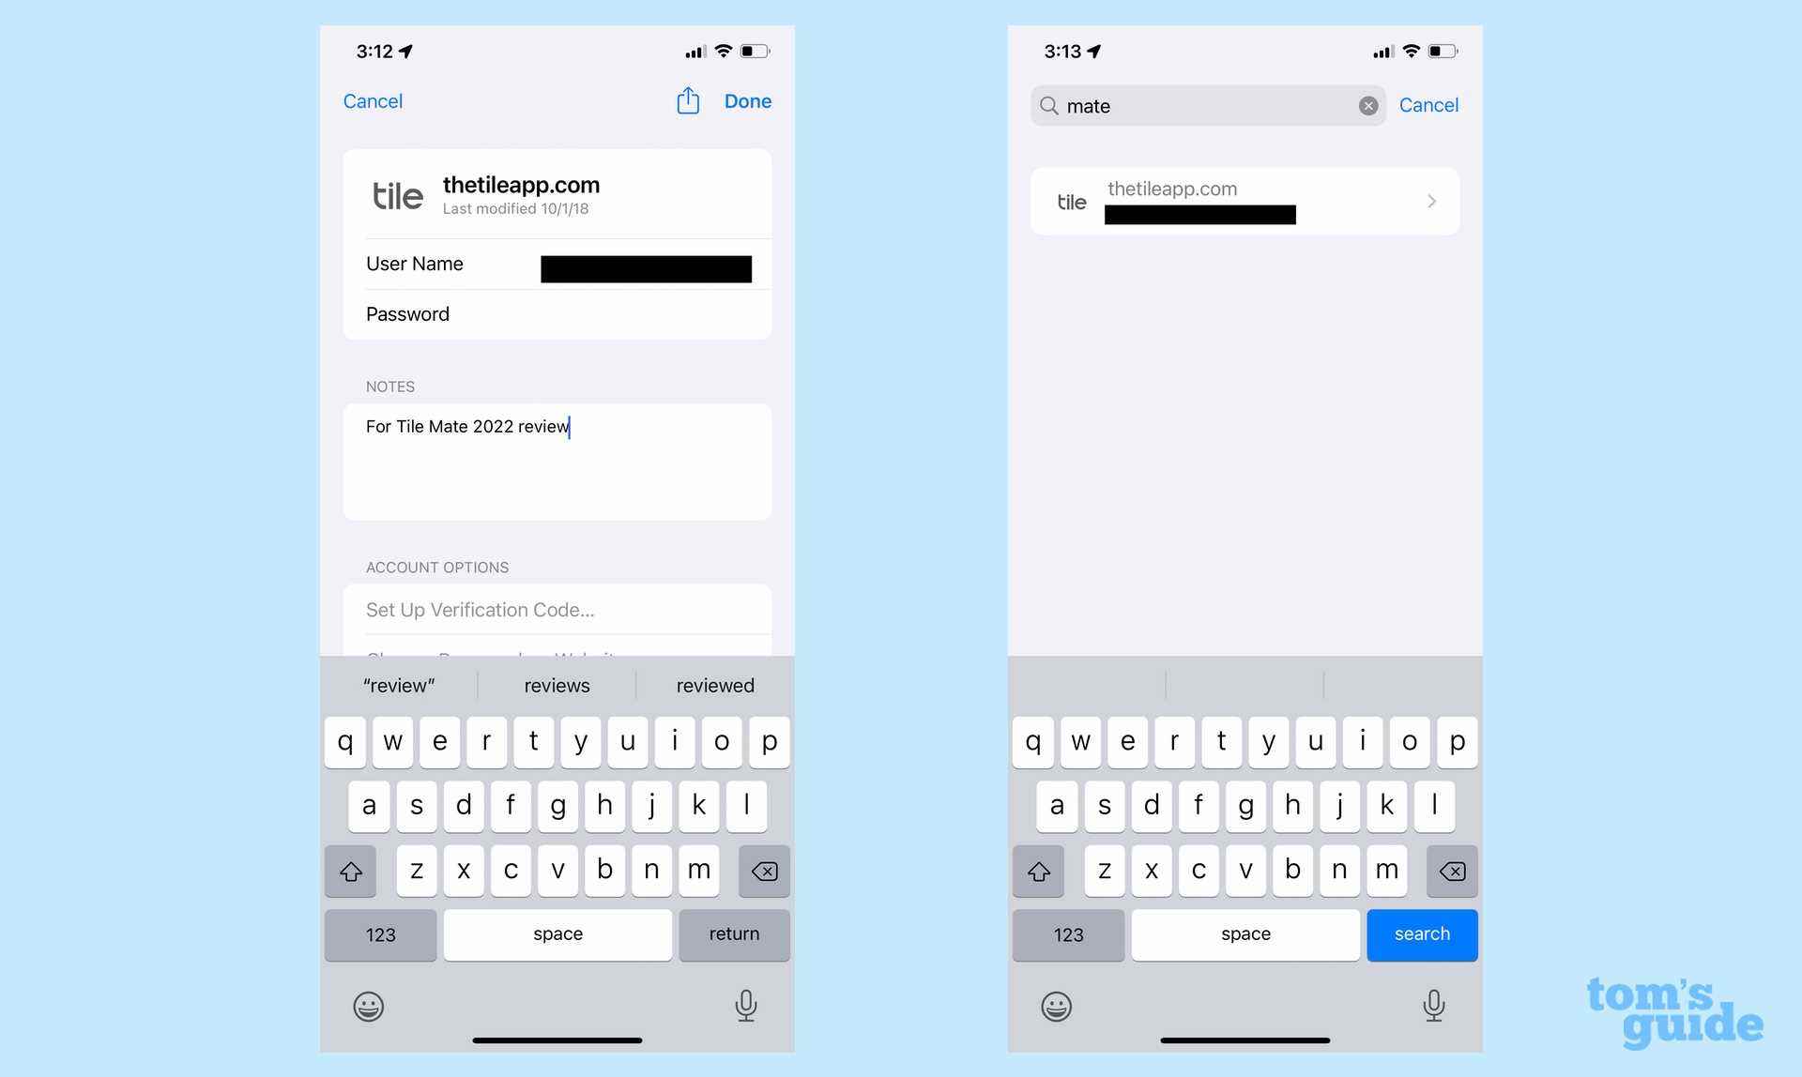The width and height of the screenshot is (1802, 1077).
Task: Tap the blue Search button
Action: click(1423, 934)
